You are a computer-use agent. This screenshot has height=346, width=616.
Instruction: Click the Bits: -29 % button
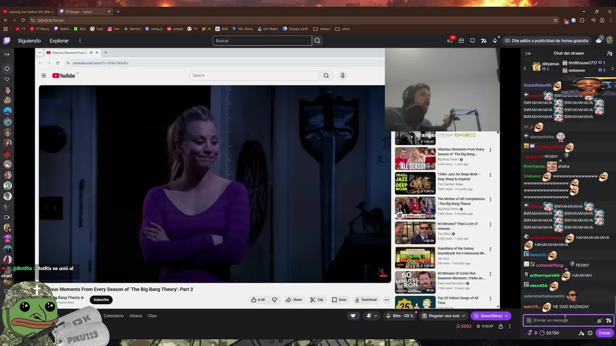click(400, 316)
